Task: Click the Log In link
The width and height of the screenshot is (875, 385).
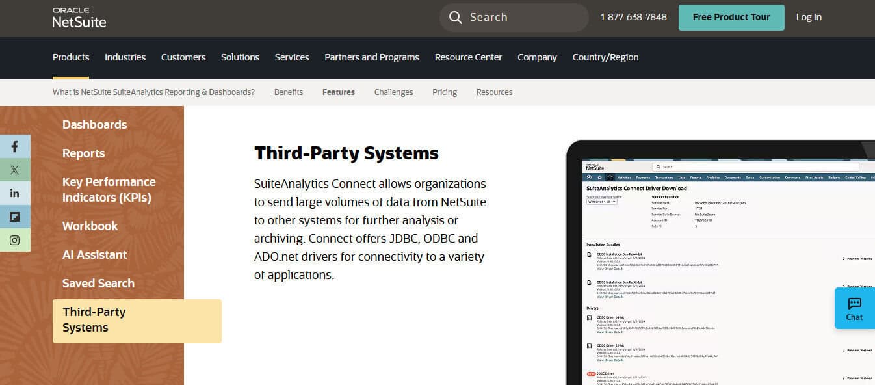Action: 809,17
